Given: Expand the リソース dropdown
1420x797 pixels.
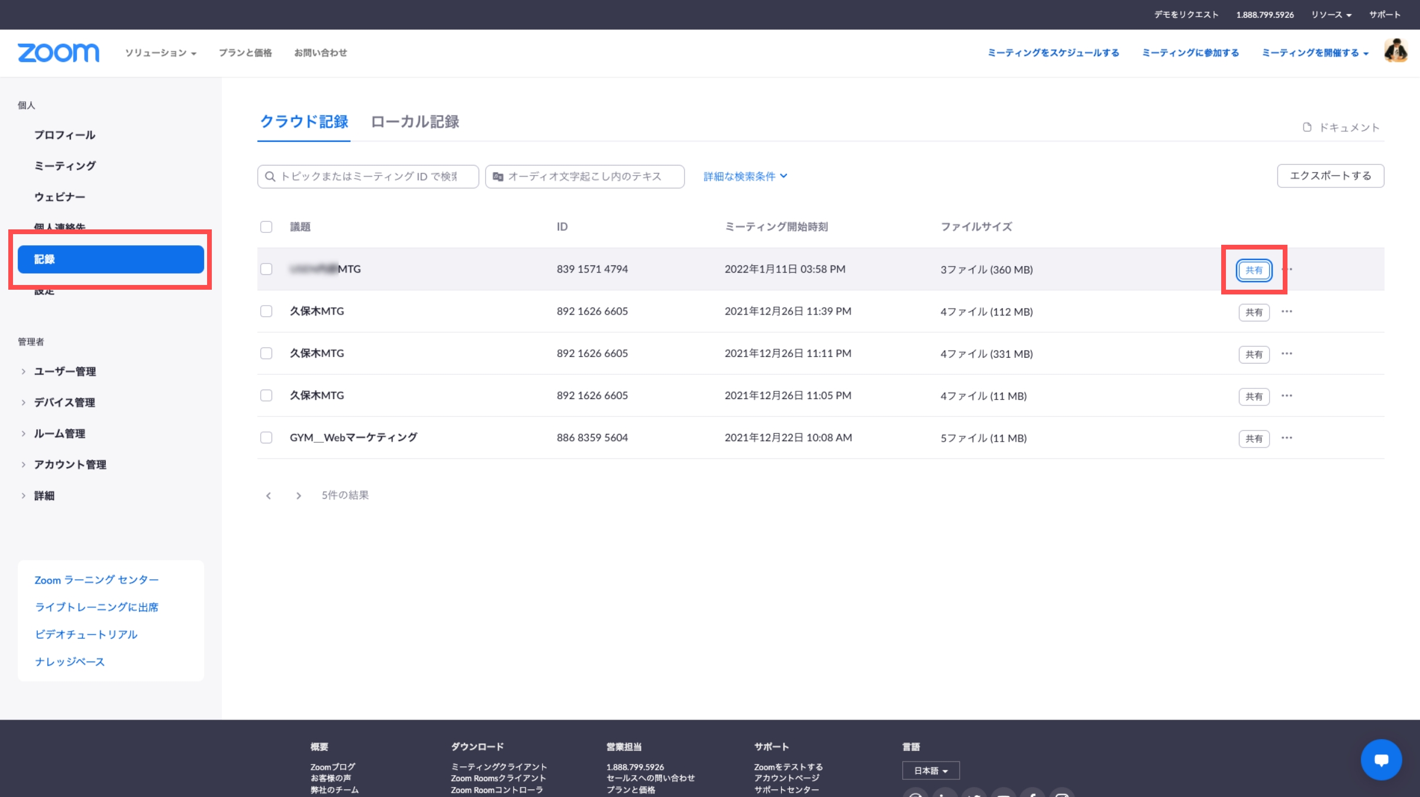Looking at the screenshot, I should 1331,14.
